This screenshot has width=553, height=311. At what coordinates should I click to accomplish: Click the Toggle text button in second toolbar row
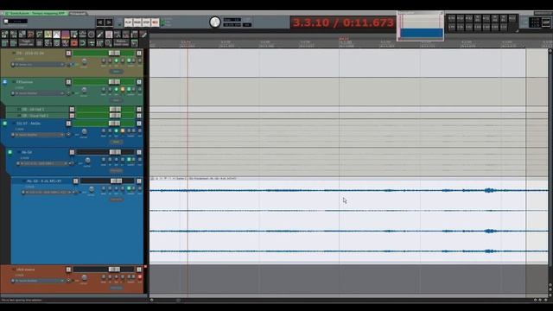[x=27, y=43]
